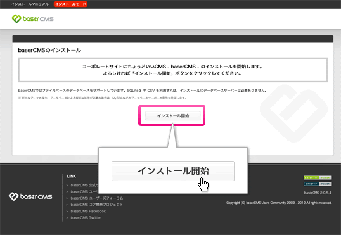Click arrow bullet beside baserCMS Twitter
Image resolution: width=341 pixels, height=235 pixels.
(x=67, y=218)
